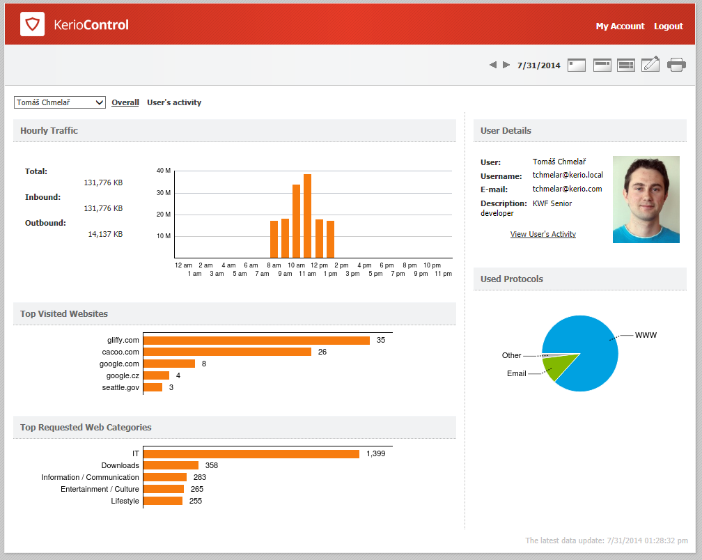Click the Other protocol label

tap(511, 355)
